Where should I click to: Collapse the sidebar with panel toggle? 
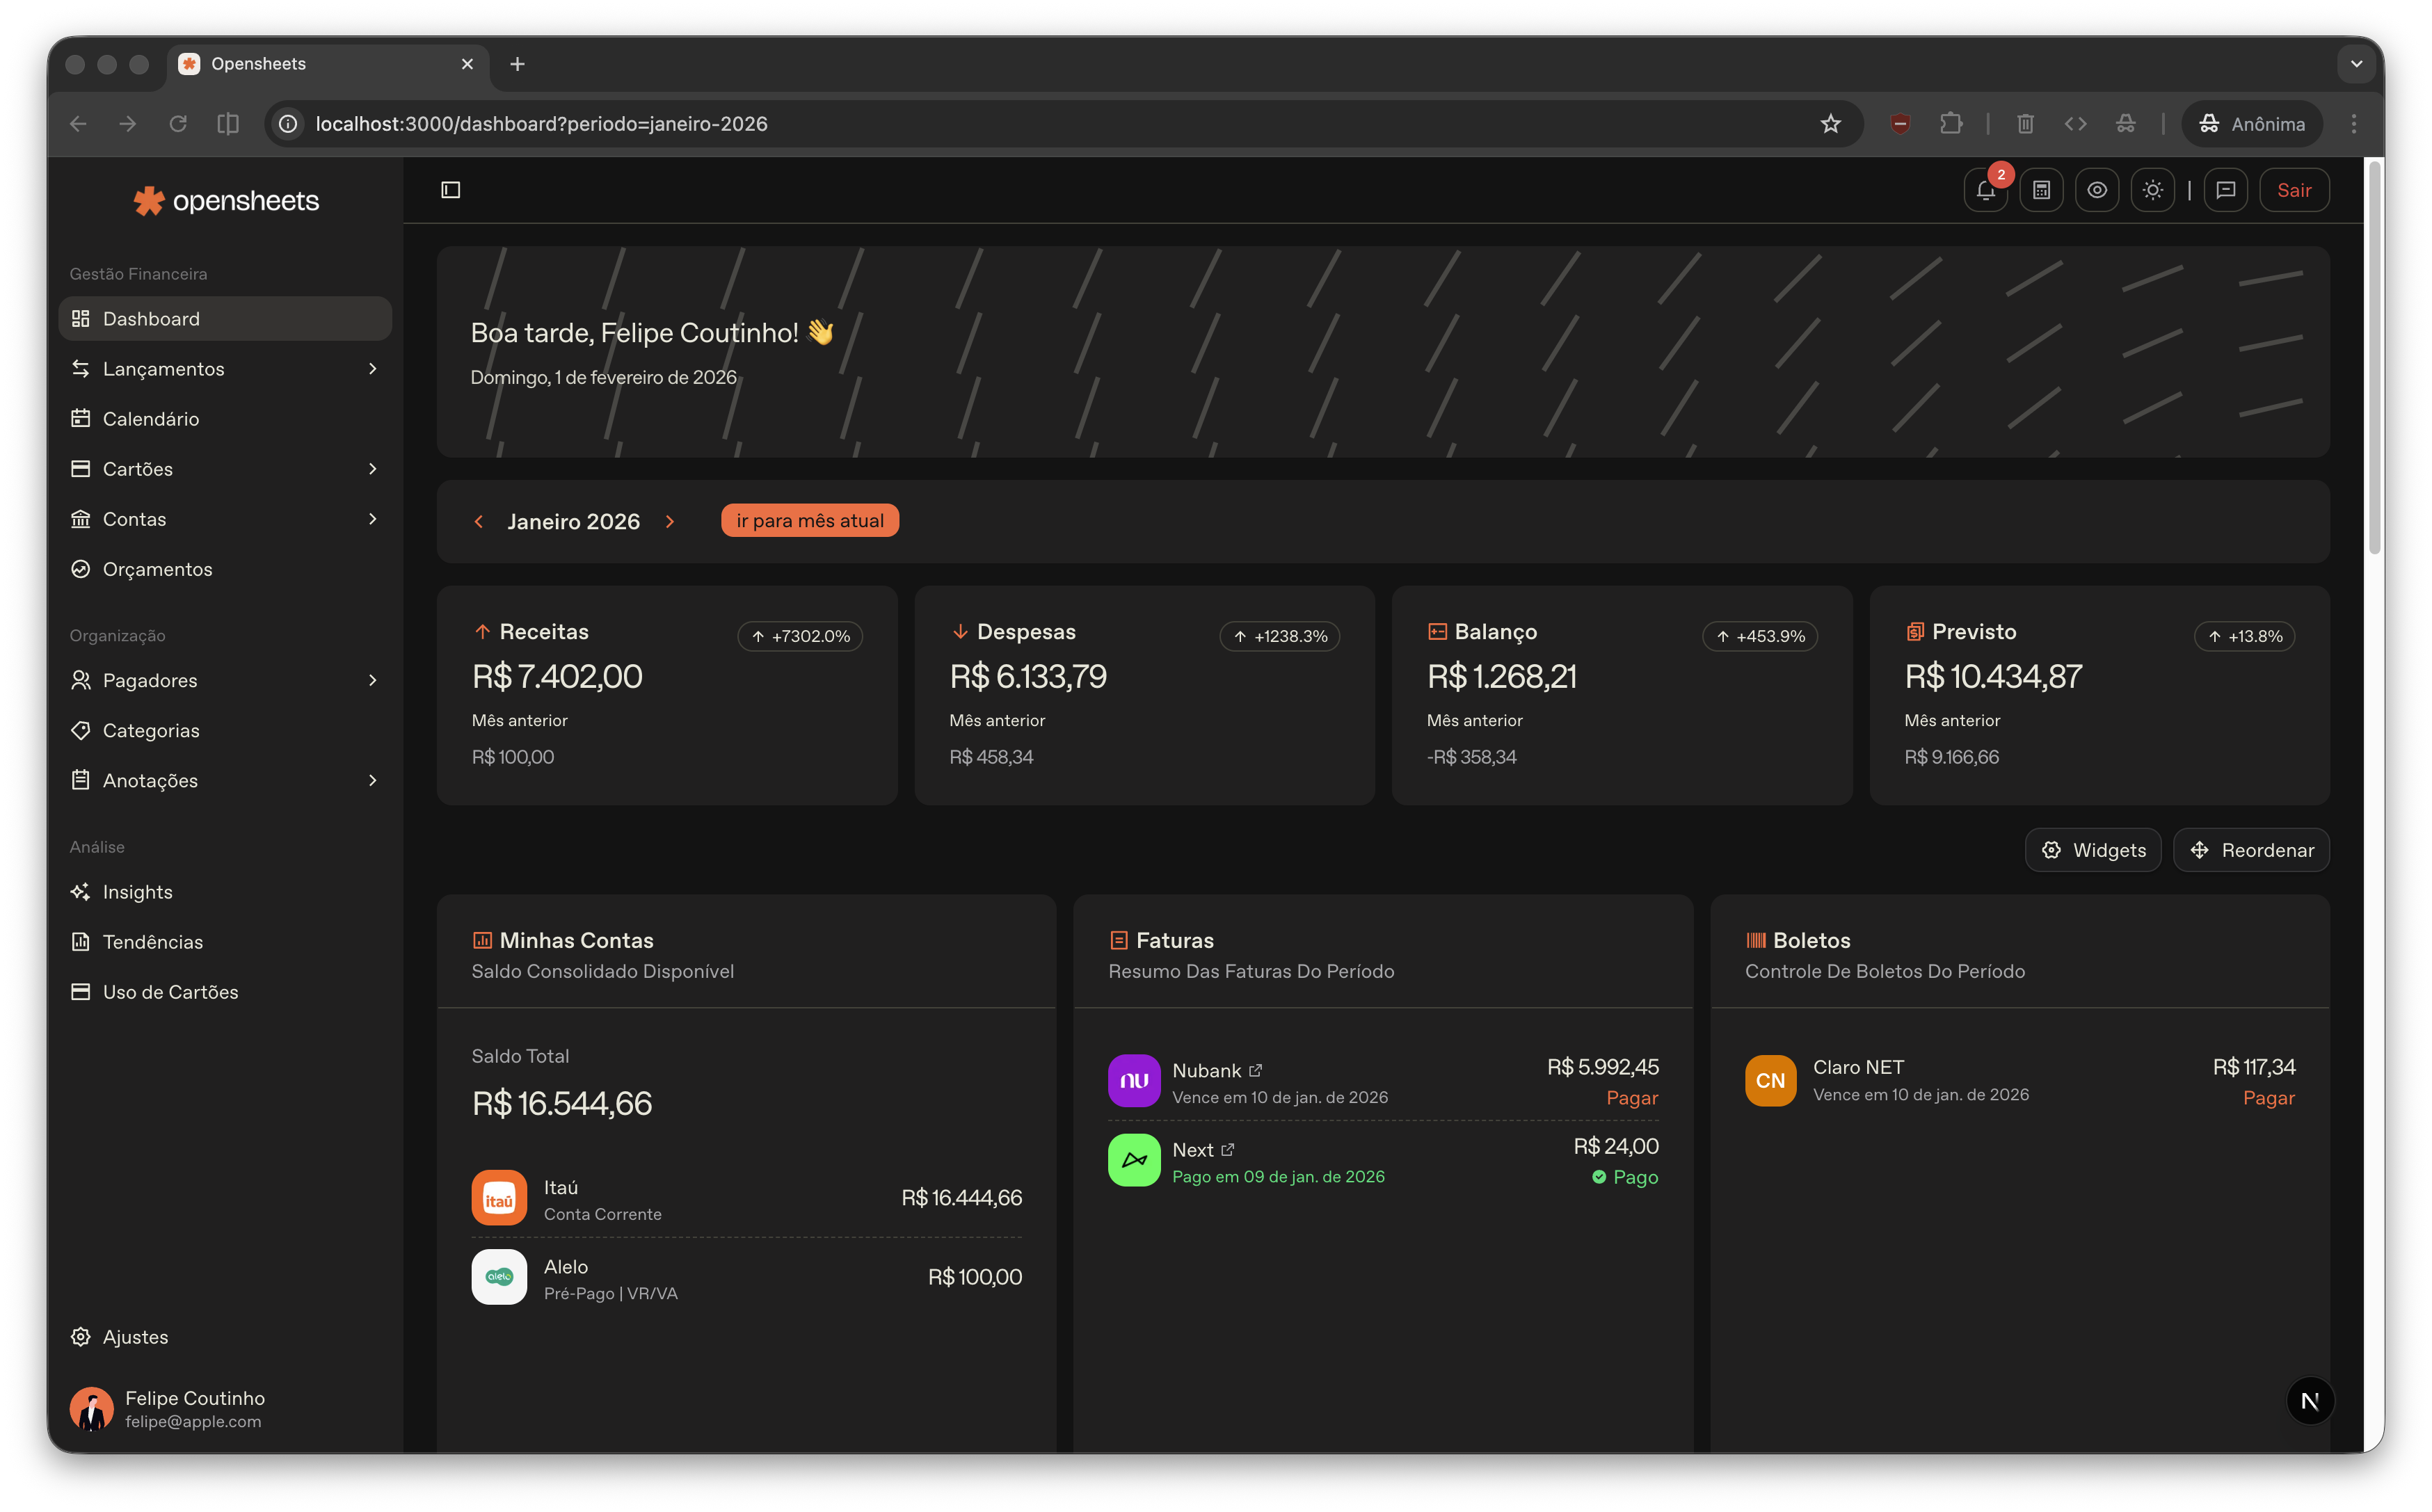[451, 190]
